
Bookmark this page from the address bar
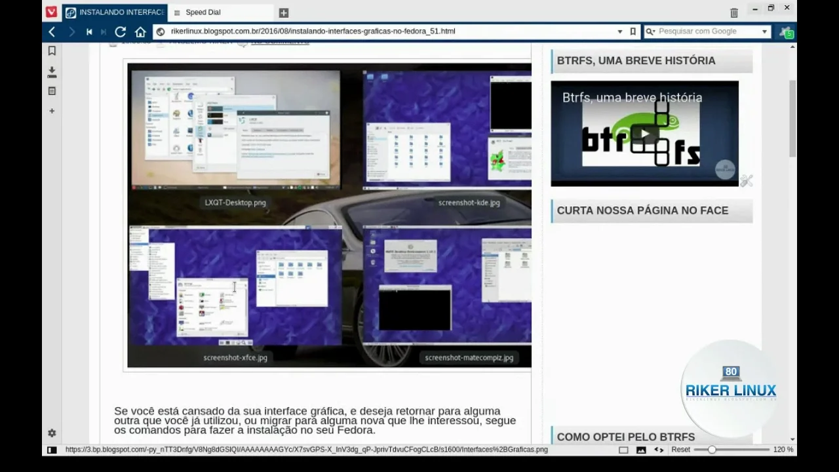pos(633,31)
